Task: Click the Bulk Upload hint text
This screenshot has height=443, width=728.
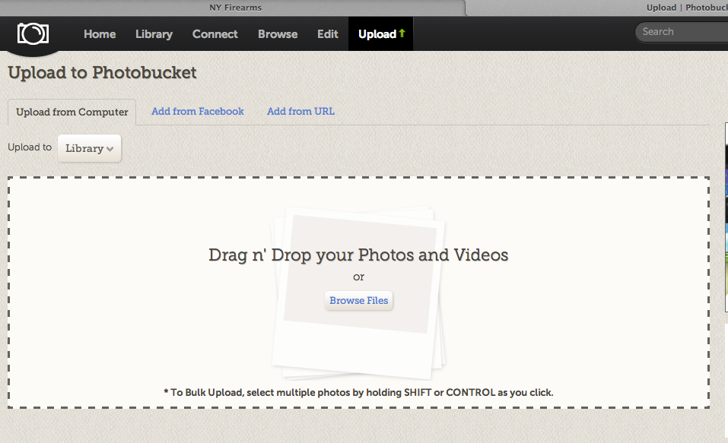Action: tap(358, 392)
